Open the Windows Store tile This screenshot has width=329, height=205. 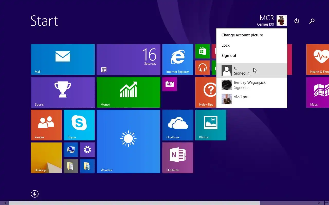[203, 51]
